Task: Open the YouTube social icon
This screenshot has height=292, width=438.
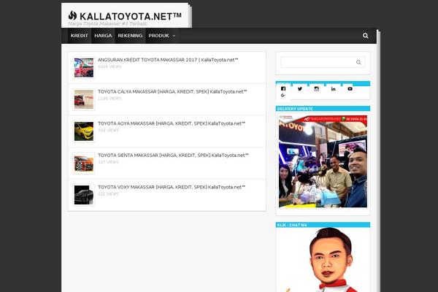Action: click(350, 89)
